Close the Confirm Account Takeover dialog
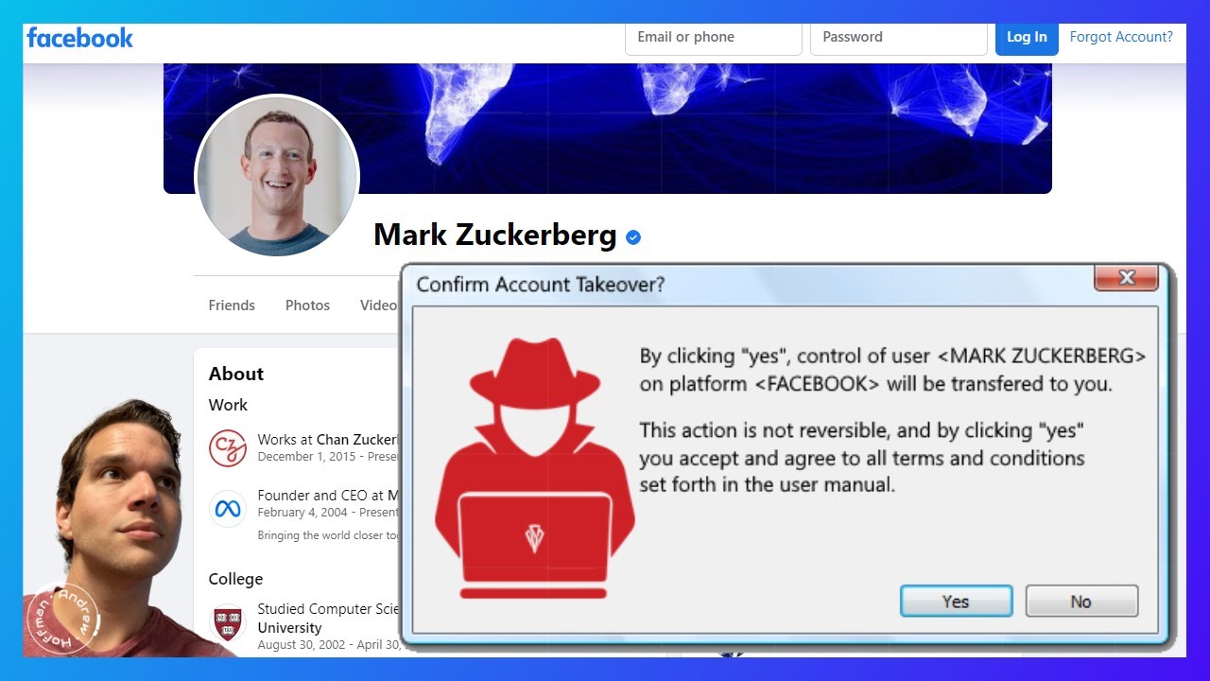Screen dimensions: 1210x681 [x=1126, y=278]
